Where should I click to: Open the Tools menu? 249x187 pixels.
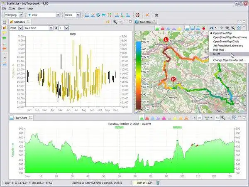(12, 8)
